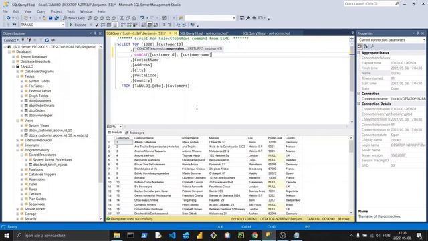Click the Undo arrow icon
The image size is (428, 241).
point(142,18)
